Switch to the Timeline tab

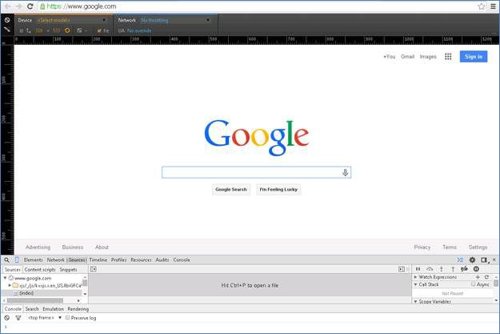click(x=98, y=260)
